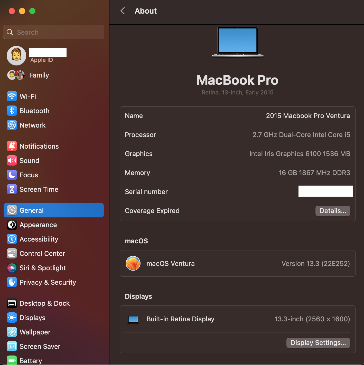This screenshot has width=364, height=365.
Task: Open Bluetooth settings icon
Action: [x=12, y=111]
